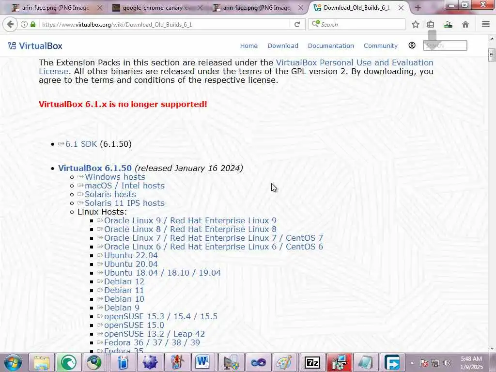Open the spider icon app in taskbar
Image resolution: width=496 pixels, height=372 pixels.
[x=177, y=362]
